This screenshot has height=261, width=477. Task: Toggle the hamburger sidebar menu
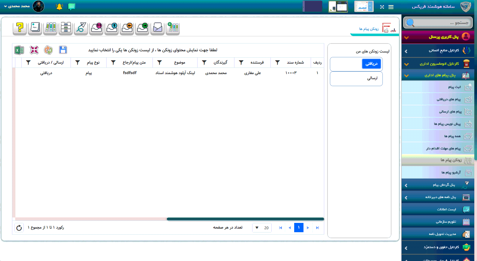point(391,7)
